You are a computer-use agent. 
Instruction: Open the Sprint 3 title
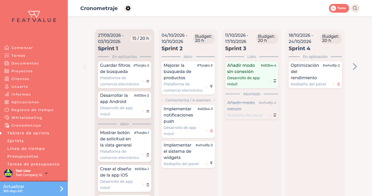pos(236,48)
